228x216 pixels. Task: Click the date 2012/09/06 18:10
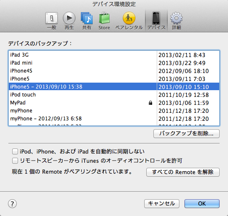[184, 71]
